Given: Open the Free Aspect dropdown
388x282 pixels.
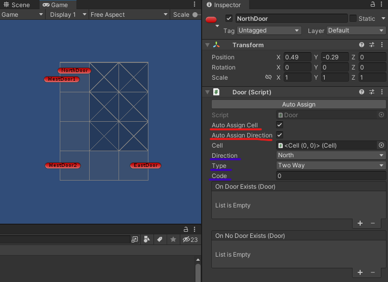Looking at the screenshot, I should pos(129,15).
